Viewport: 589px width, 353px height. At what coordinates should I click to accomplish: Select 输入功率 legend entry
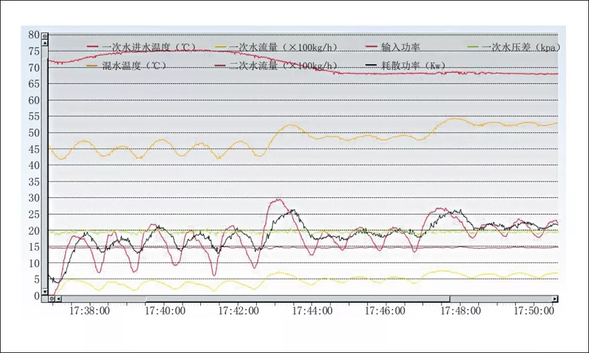[x=401, y=47]
